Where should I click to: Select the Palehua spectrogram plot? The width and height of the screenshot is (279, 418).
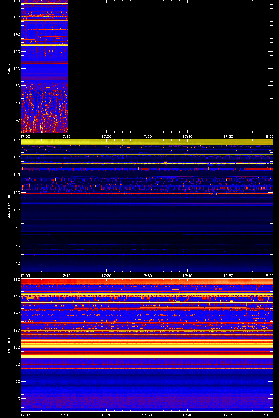(x=147, y=345)
